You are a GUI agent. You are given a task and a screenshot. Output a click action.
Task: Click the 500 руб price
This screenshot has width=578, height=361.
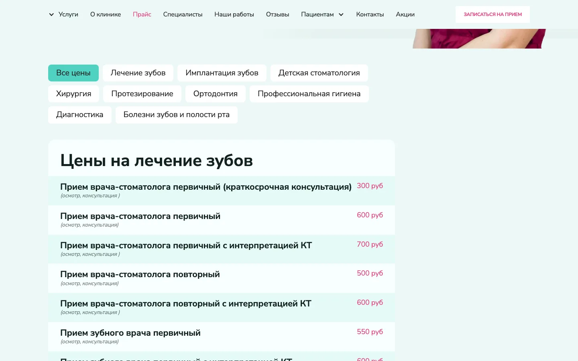pos(370,273)
